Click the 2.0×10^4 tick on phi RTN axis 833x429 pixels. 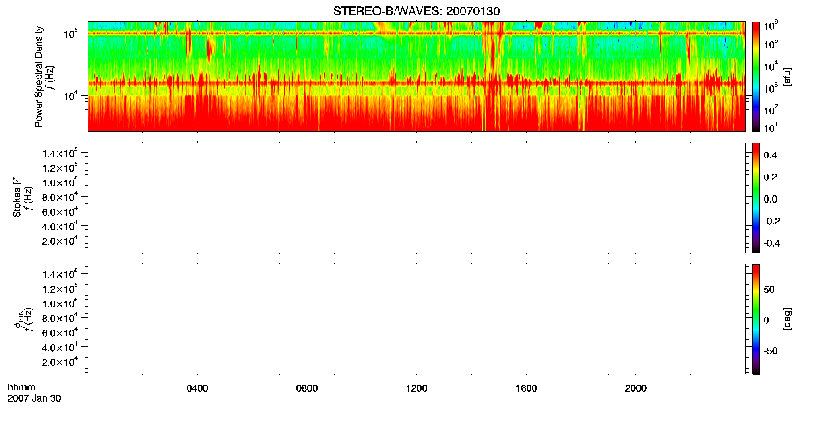click(60, 362)
